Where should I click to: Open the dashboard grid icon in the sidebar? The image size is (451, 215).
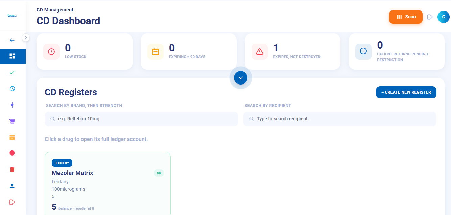[x=12, y=56]
